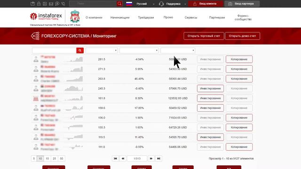Viewport: 301px width, 169px height.
Task: Click the Поддержка label
Action: pyautogui.click(x=174, y=4)
